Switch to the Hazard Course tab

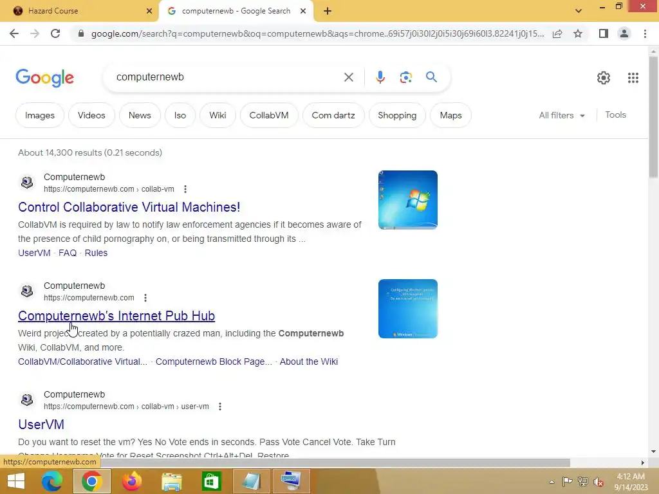pyautogui.click(x=79, y=11)
